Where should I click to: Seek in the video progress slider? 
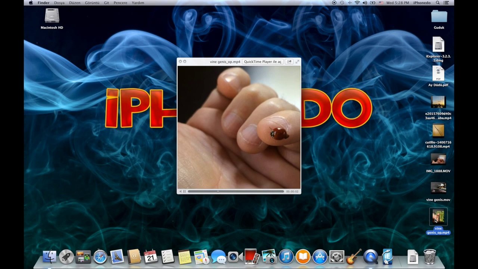point(236,191)
